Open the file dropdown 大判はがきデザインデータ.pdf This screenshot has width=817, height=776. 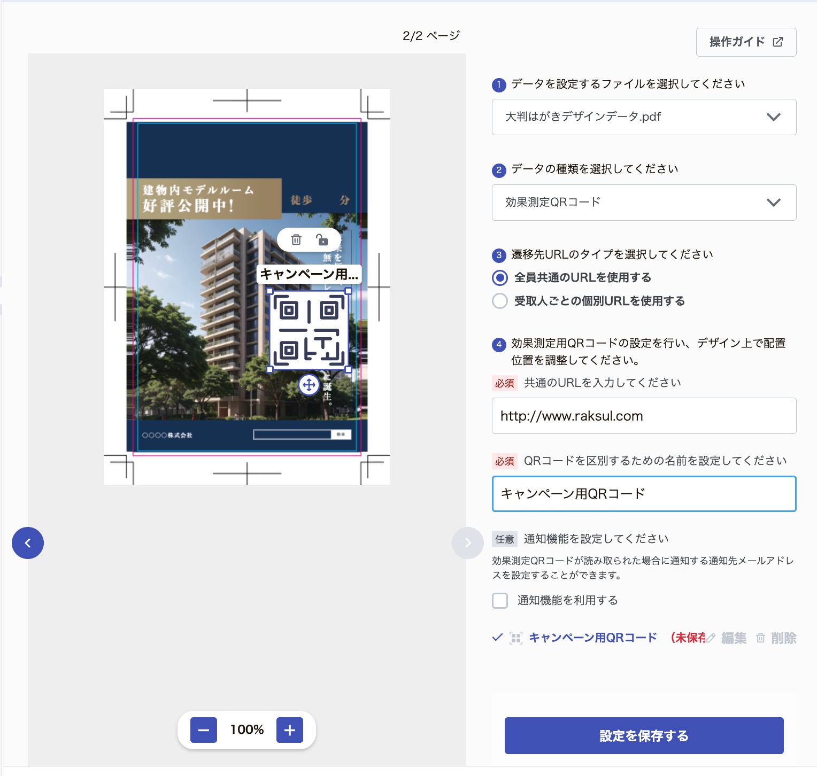644,117
